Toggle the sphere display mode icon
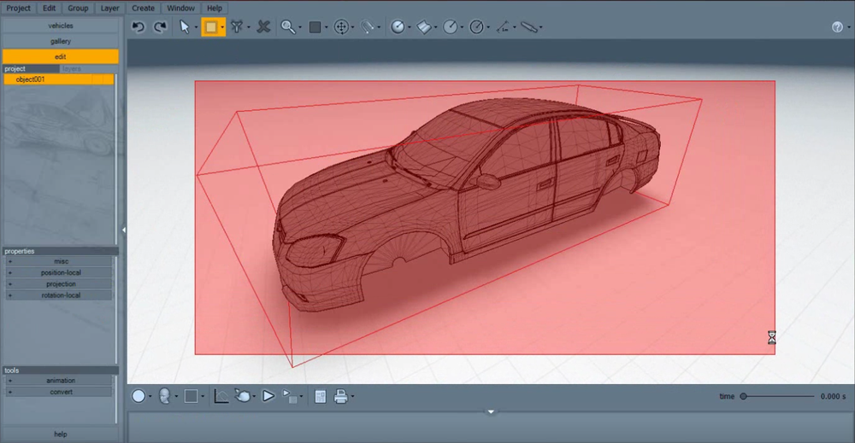 139,396
